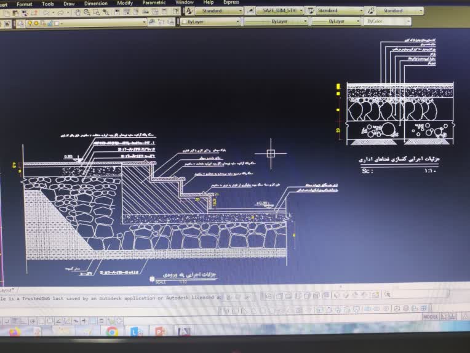Open the Multileader Style manager icon
This screenshot has height=353, width=470.
click(x=371, y=10)
